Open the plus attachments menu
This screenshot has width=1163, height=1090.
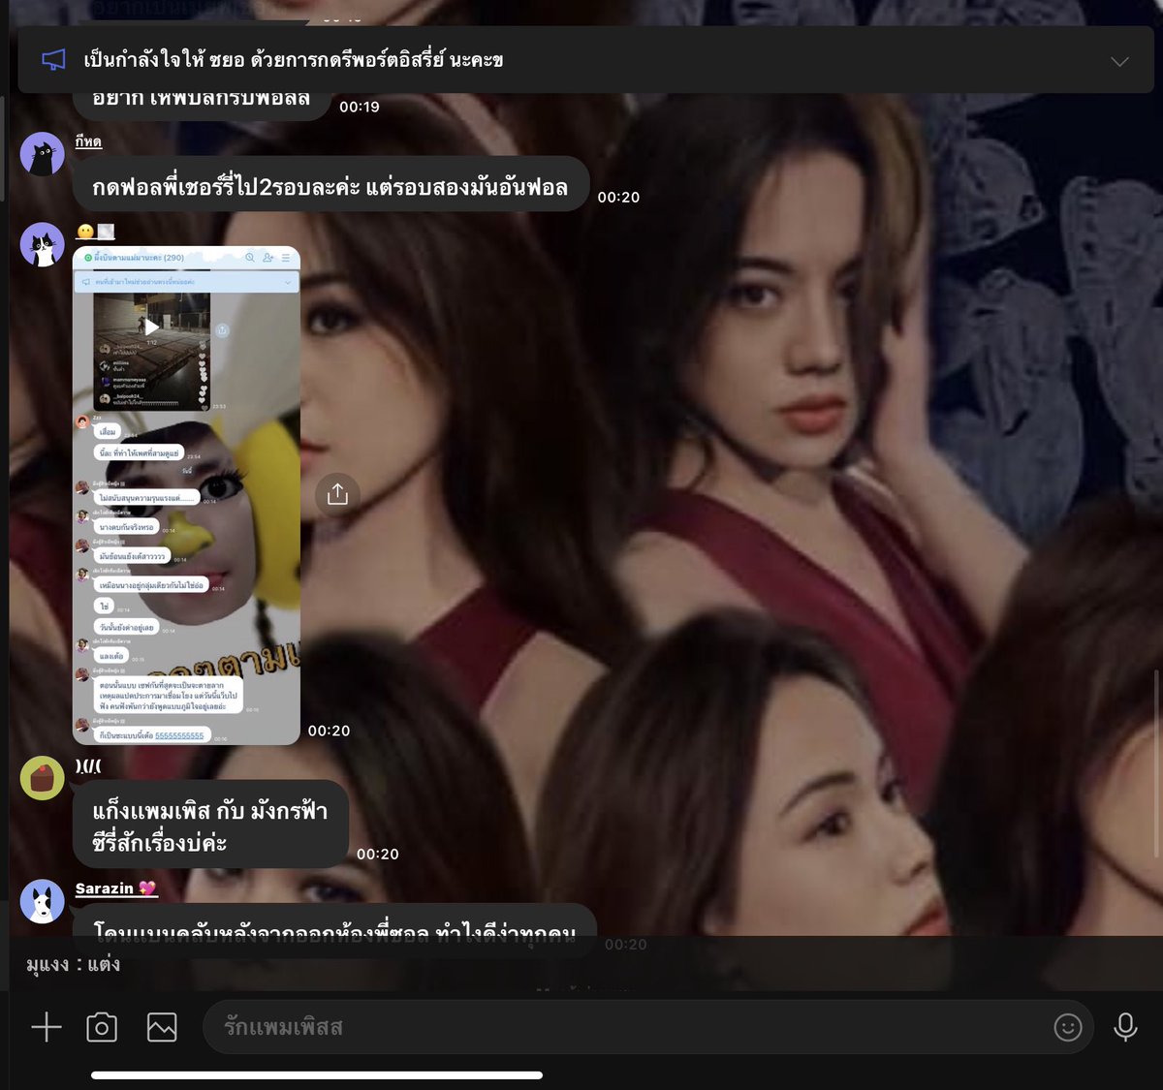[47, 1027]
